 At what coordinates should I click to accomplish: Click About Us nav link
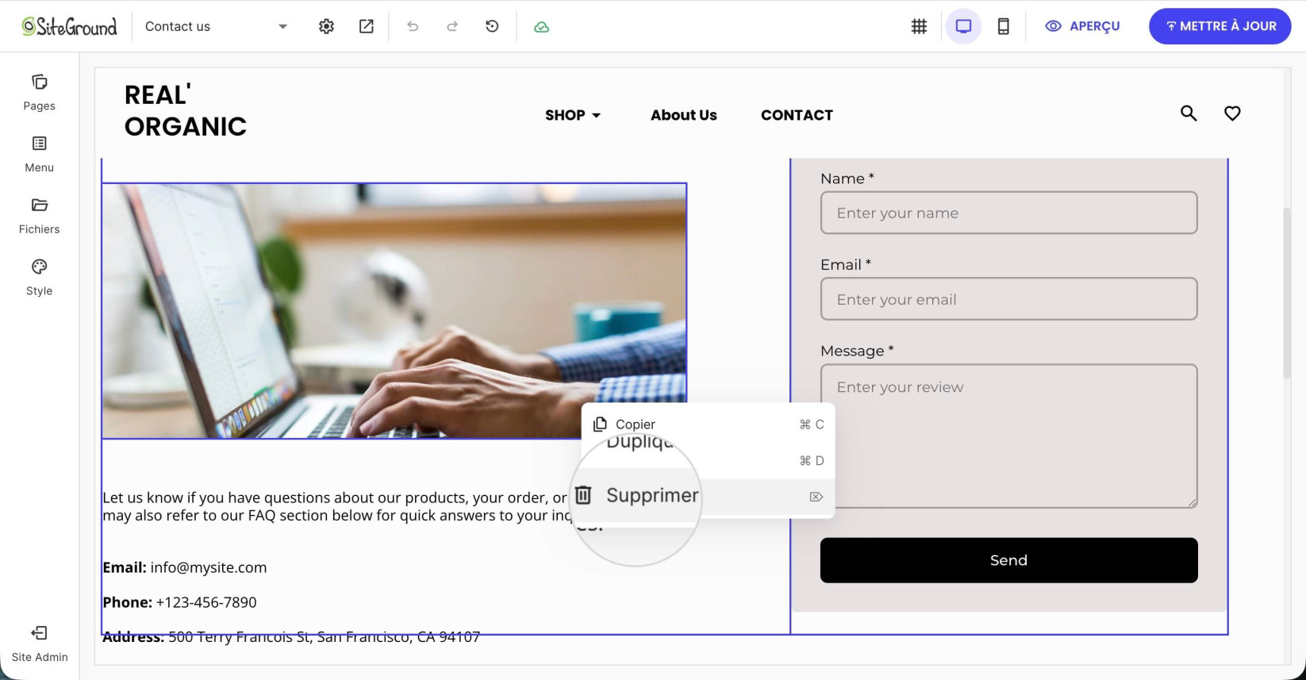coord(684,115)
